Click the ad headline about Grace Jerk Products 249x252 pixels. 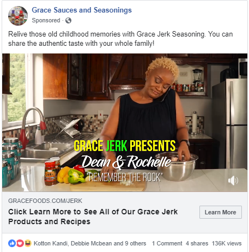[93, 217]
